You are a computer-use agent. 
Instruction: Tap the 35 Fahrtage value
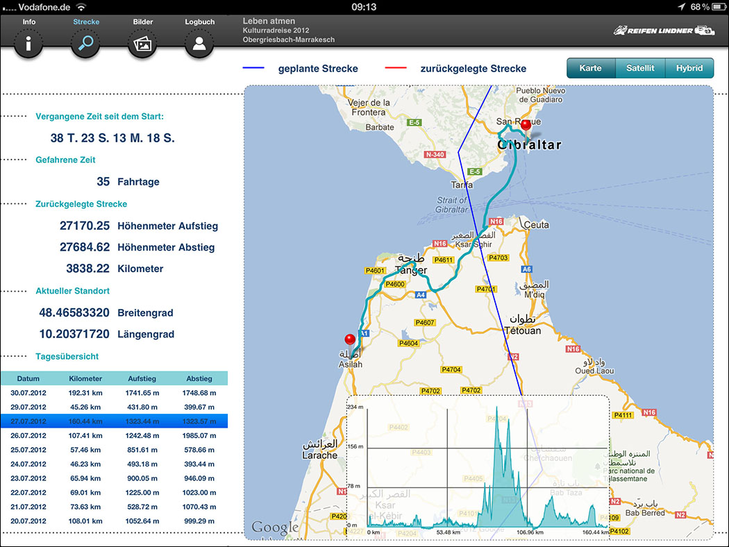click(x=103, y=182)
